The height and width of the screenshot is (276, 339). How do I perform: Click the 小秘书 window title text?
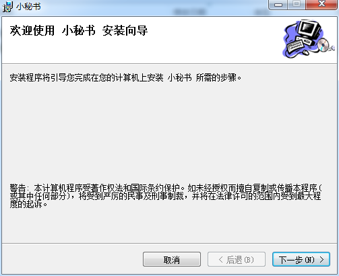(28, 7)
